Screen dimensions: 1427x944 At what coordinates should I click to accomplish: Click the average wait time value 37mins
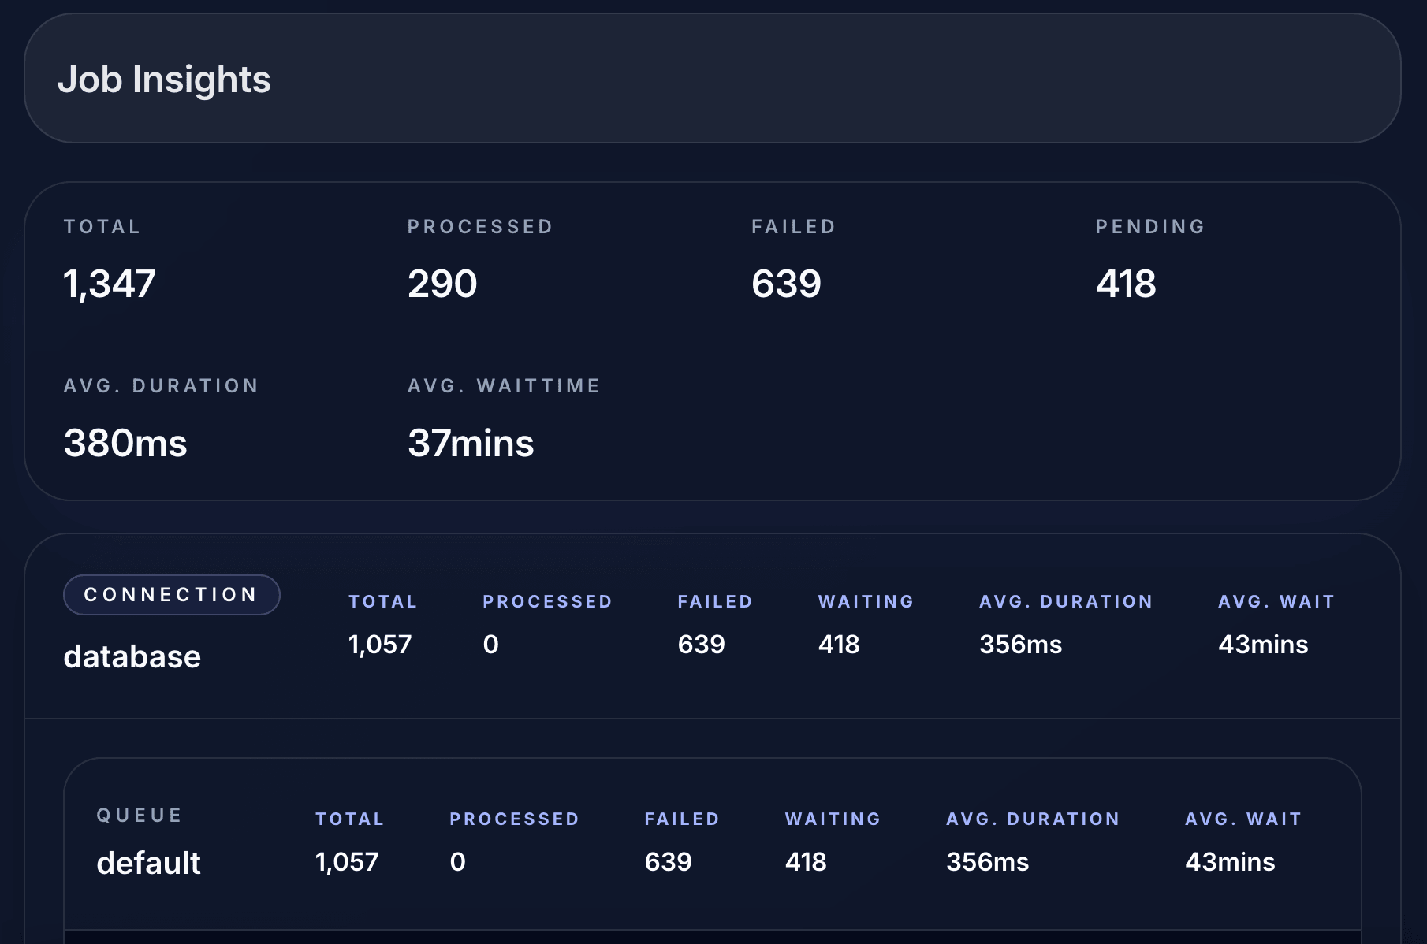tap(471, 443)
